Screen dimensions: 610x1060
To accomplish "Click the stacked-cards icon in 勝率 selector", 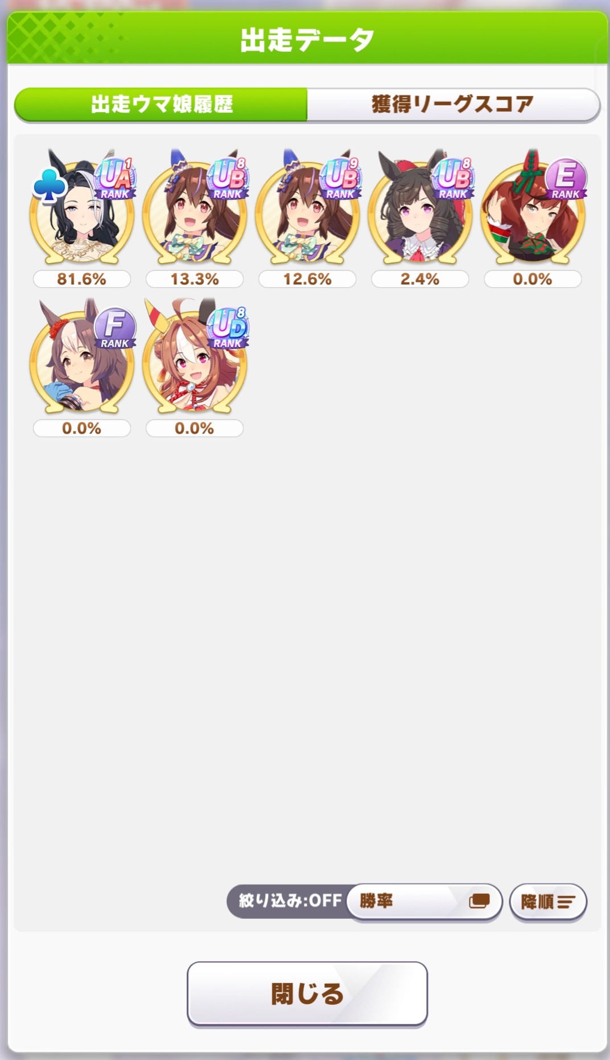I will click(479, 901).
